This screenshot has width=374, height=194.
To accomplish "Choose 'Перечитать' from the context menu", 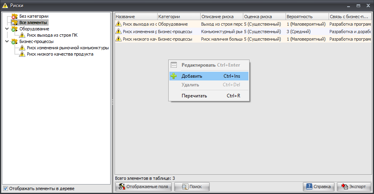I will coord(194,96).
